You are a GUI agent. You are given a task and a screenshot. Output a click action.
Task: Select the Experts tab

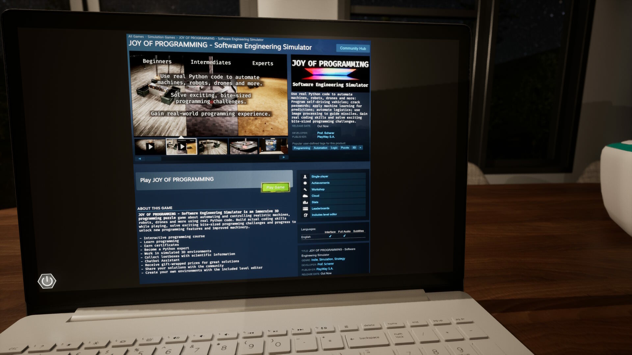click(x=262, y=63)
